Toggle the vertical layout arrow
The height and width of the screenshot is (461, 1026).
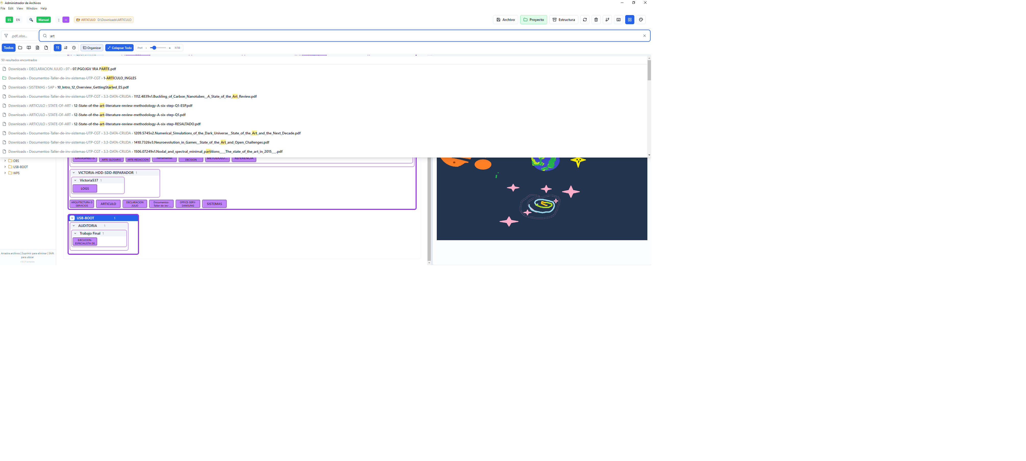click(x=59, y=20)
